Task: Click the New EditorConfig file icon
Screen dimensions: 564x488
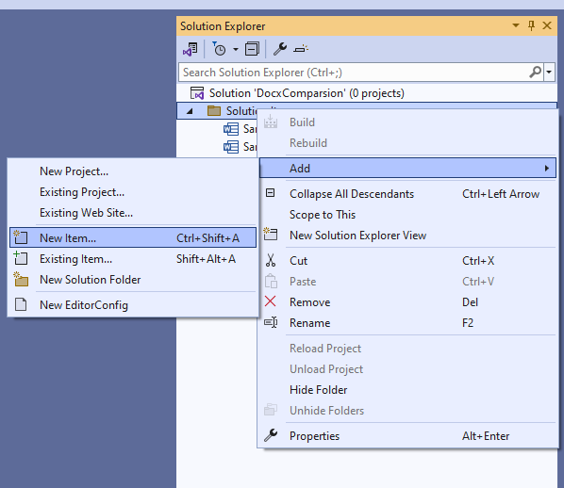Action: click(x=21, y=304)
